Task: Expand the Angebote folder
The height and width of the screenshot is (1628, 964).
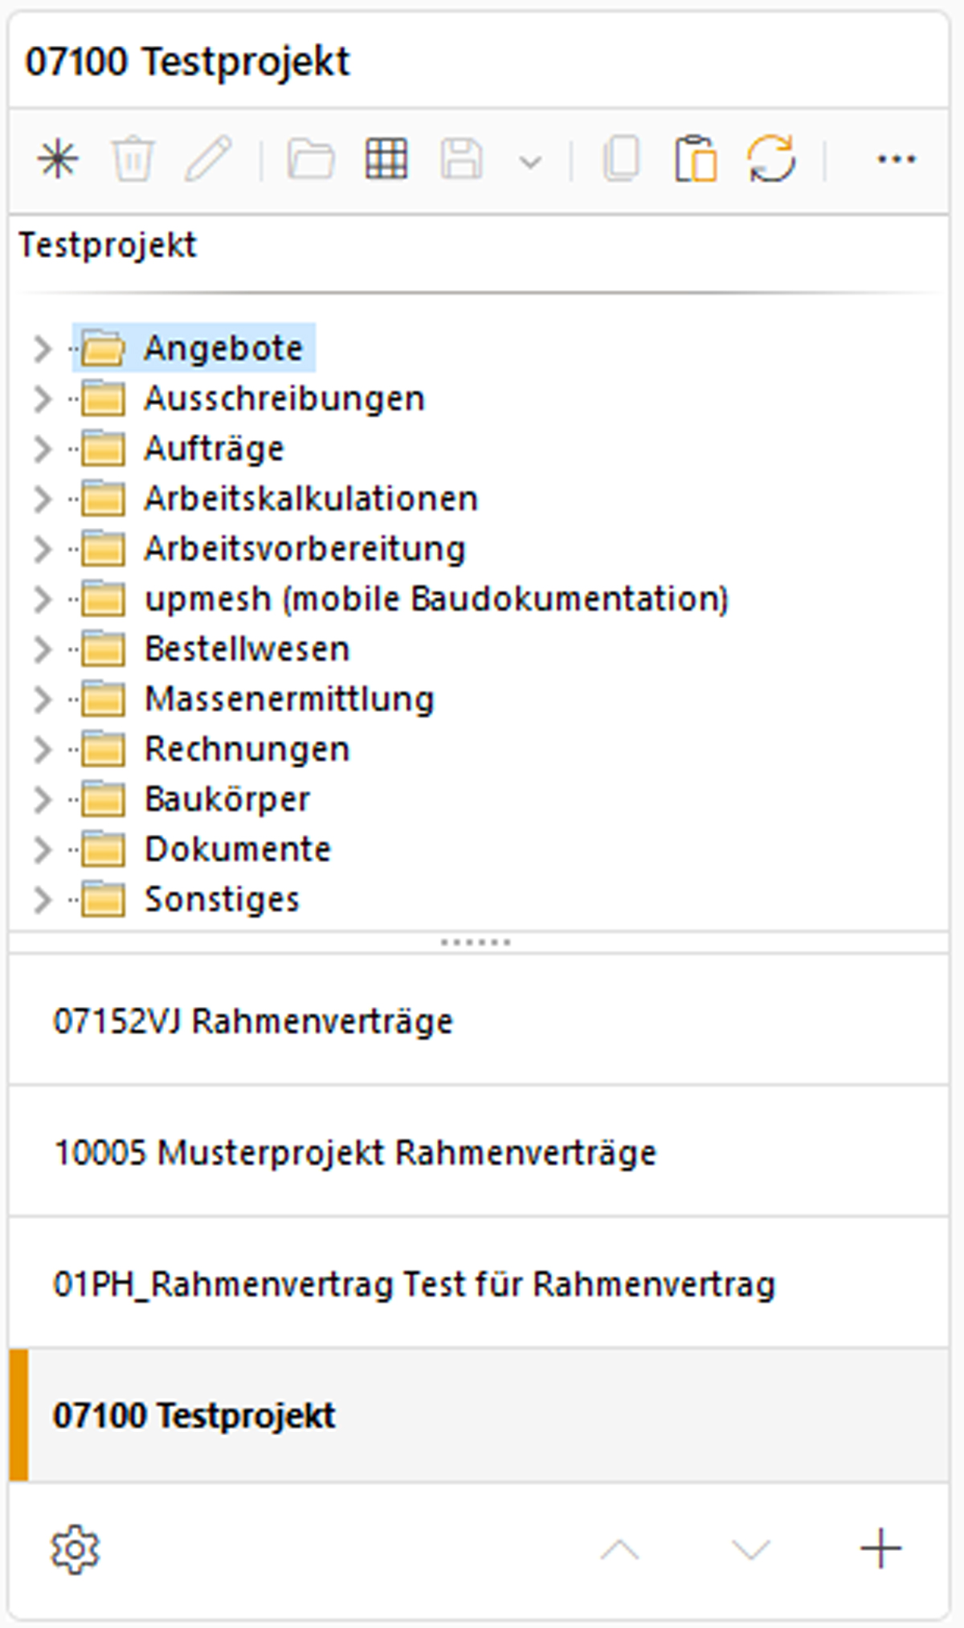Action: (x=42, y=349)
